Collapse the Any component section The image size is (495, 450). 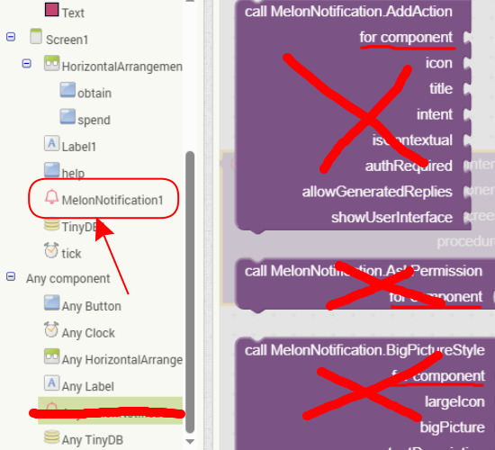[x=11, y=276]
